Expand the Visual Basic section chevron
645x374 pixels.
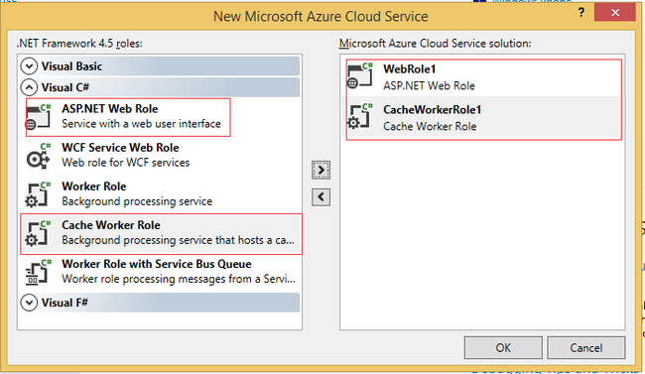pos(29,66)
